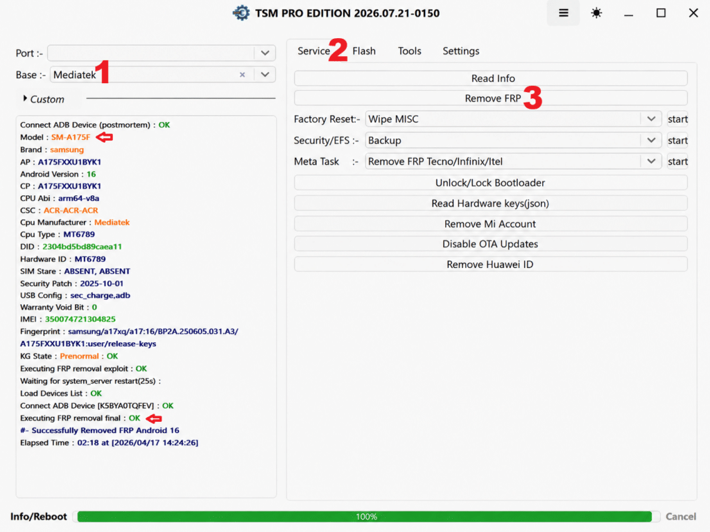
Task: Click DID value 2304bd5bd89caea11
Action: point(82,247)
